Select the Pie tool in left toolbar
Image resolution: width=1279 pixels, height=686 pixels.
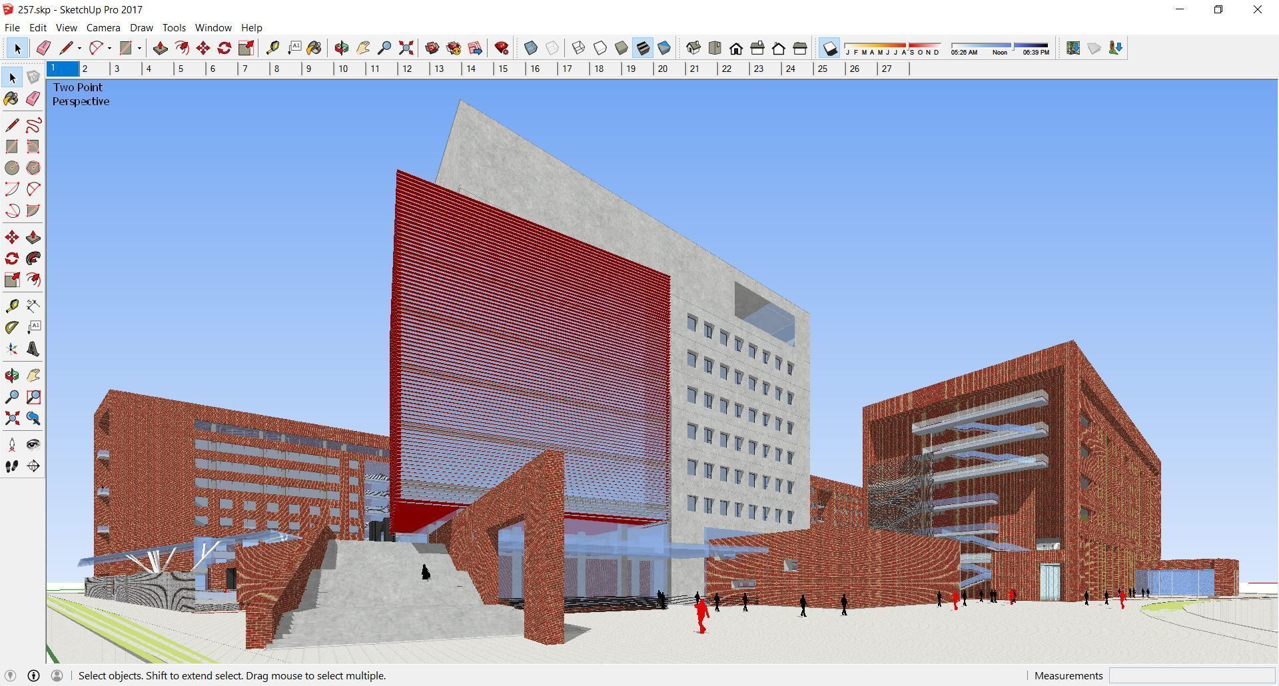pyautogui.click(x=33, y=210)
